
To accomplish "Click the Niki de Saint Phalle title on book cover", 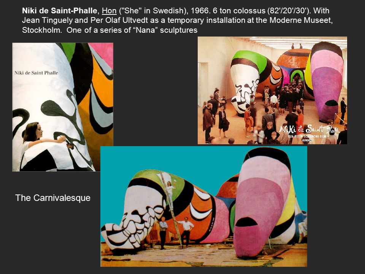I will pyautogui.click(x=36, y=73).
